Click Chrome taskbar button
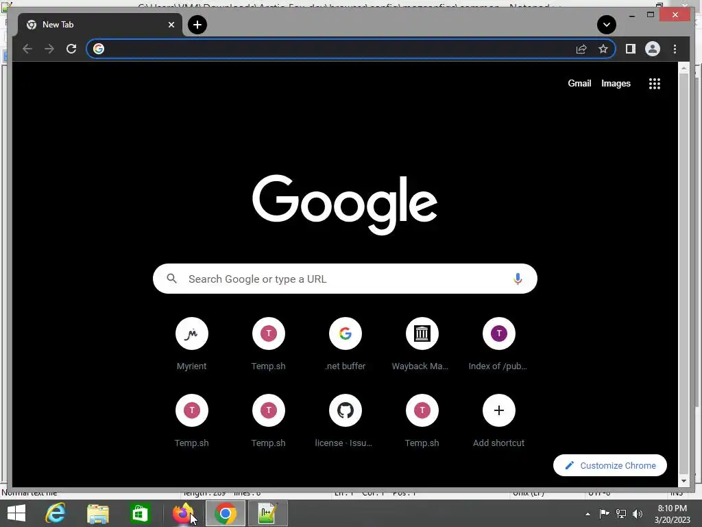Screen dimensions: 702x527 pyautogui.click(x=225, y=513)
